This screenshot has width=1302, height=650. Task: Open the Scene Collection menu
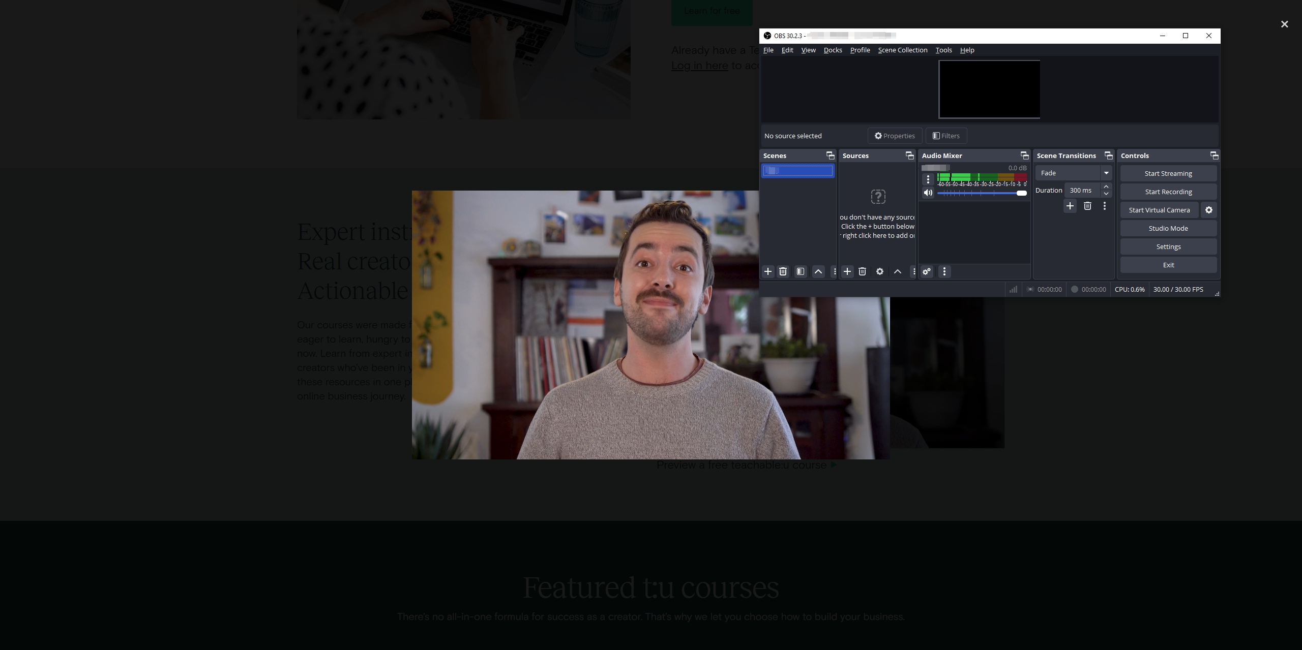[903, 50]
